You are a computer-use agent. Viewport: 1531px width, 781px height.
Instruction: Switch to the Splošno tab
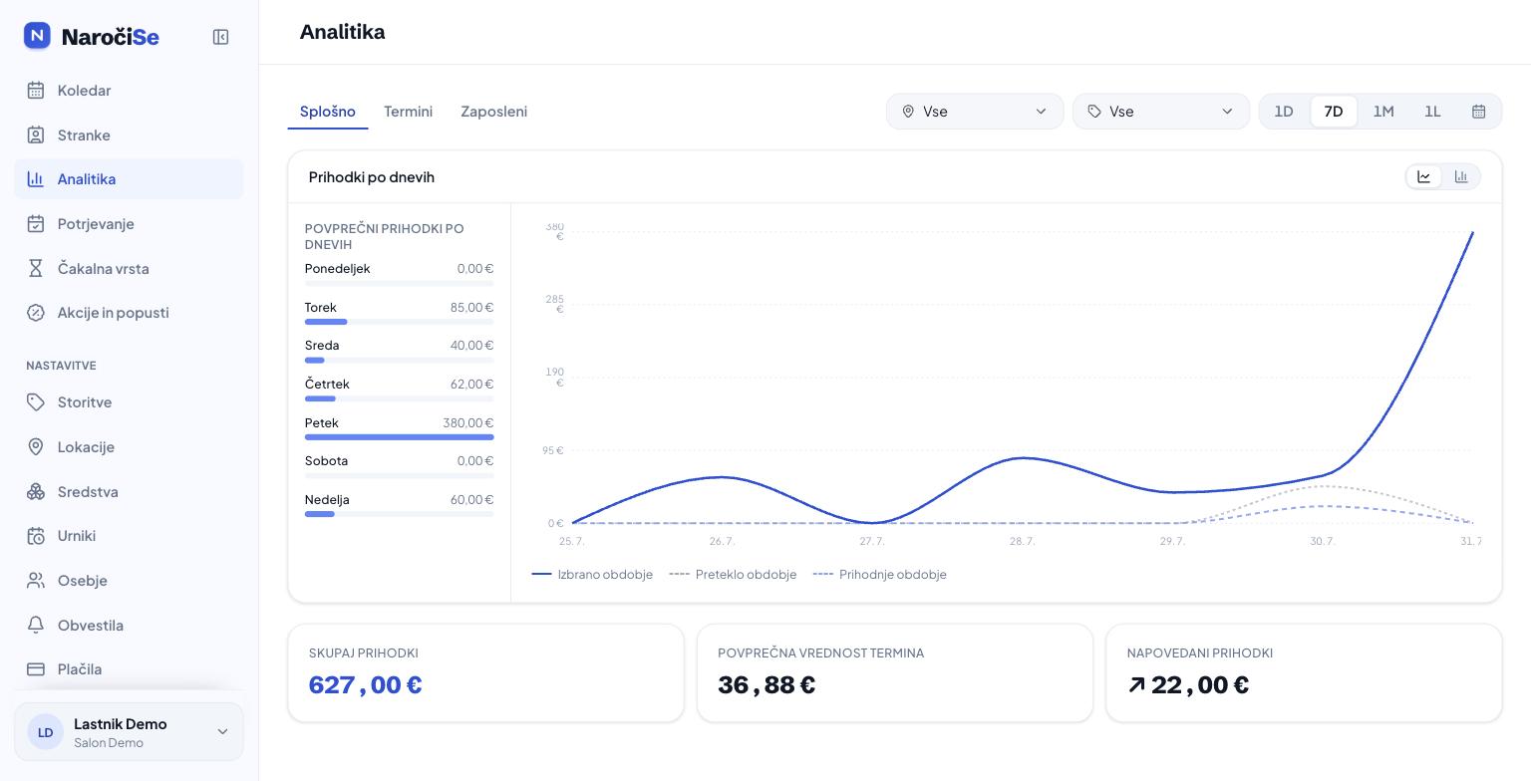[x=328, y=112]
